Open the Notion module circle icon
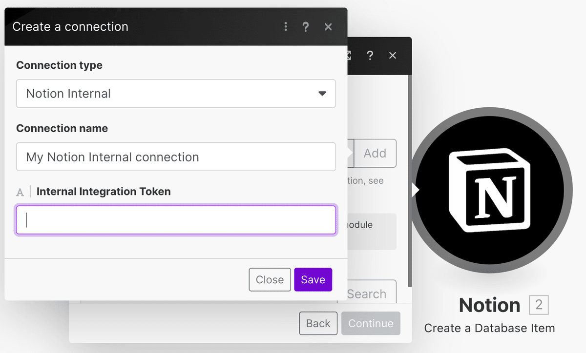Viewport: 586px width, 353px height. (490, 190)
